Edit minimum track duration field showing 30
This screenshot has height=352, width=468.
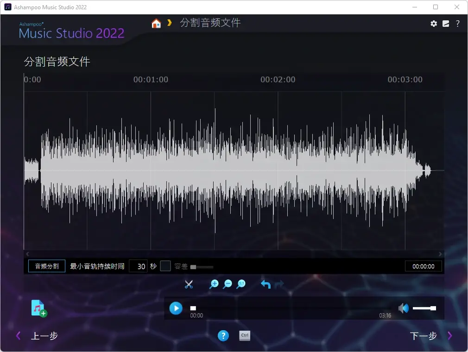point(138,266)
